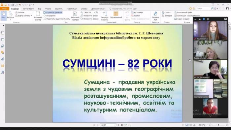Go to the next page arrow
Viewport: 231px width, 130px height.
tap(118, 125)
